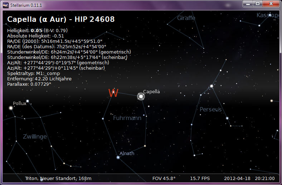Select the star Pollux

pos(11,108)
